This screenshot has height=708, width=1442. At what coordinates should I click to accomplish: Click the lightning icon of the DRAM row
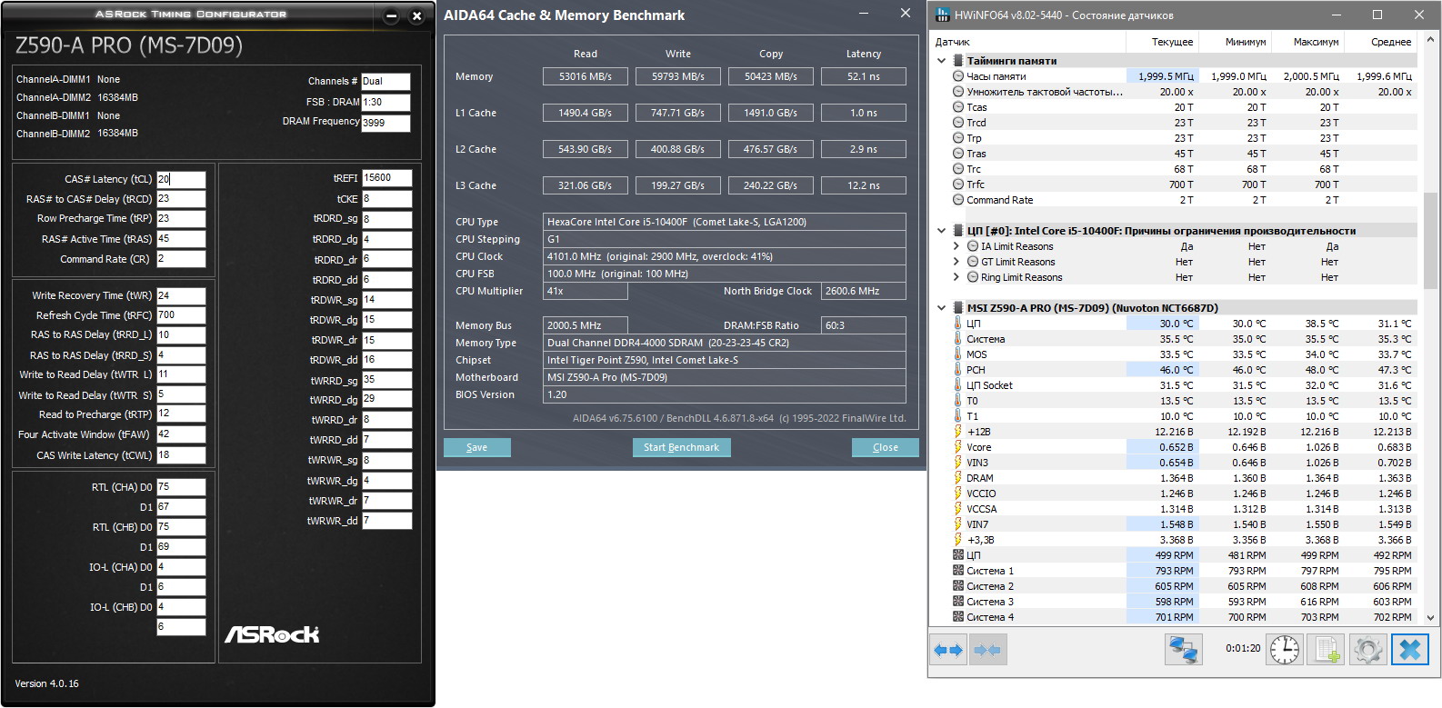point(958,478)
